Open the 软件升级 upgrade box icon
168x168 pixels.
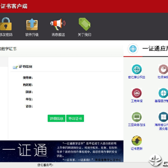tap(32, 24)
